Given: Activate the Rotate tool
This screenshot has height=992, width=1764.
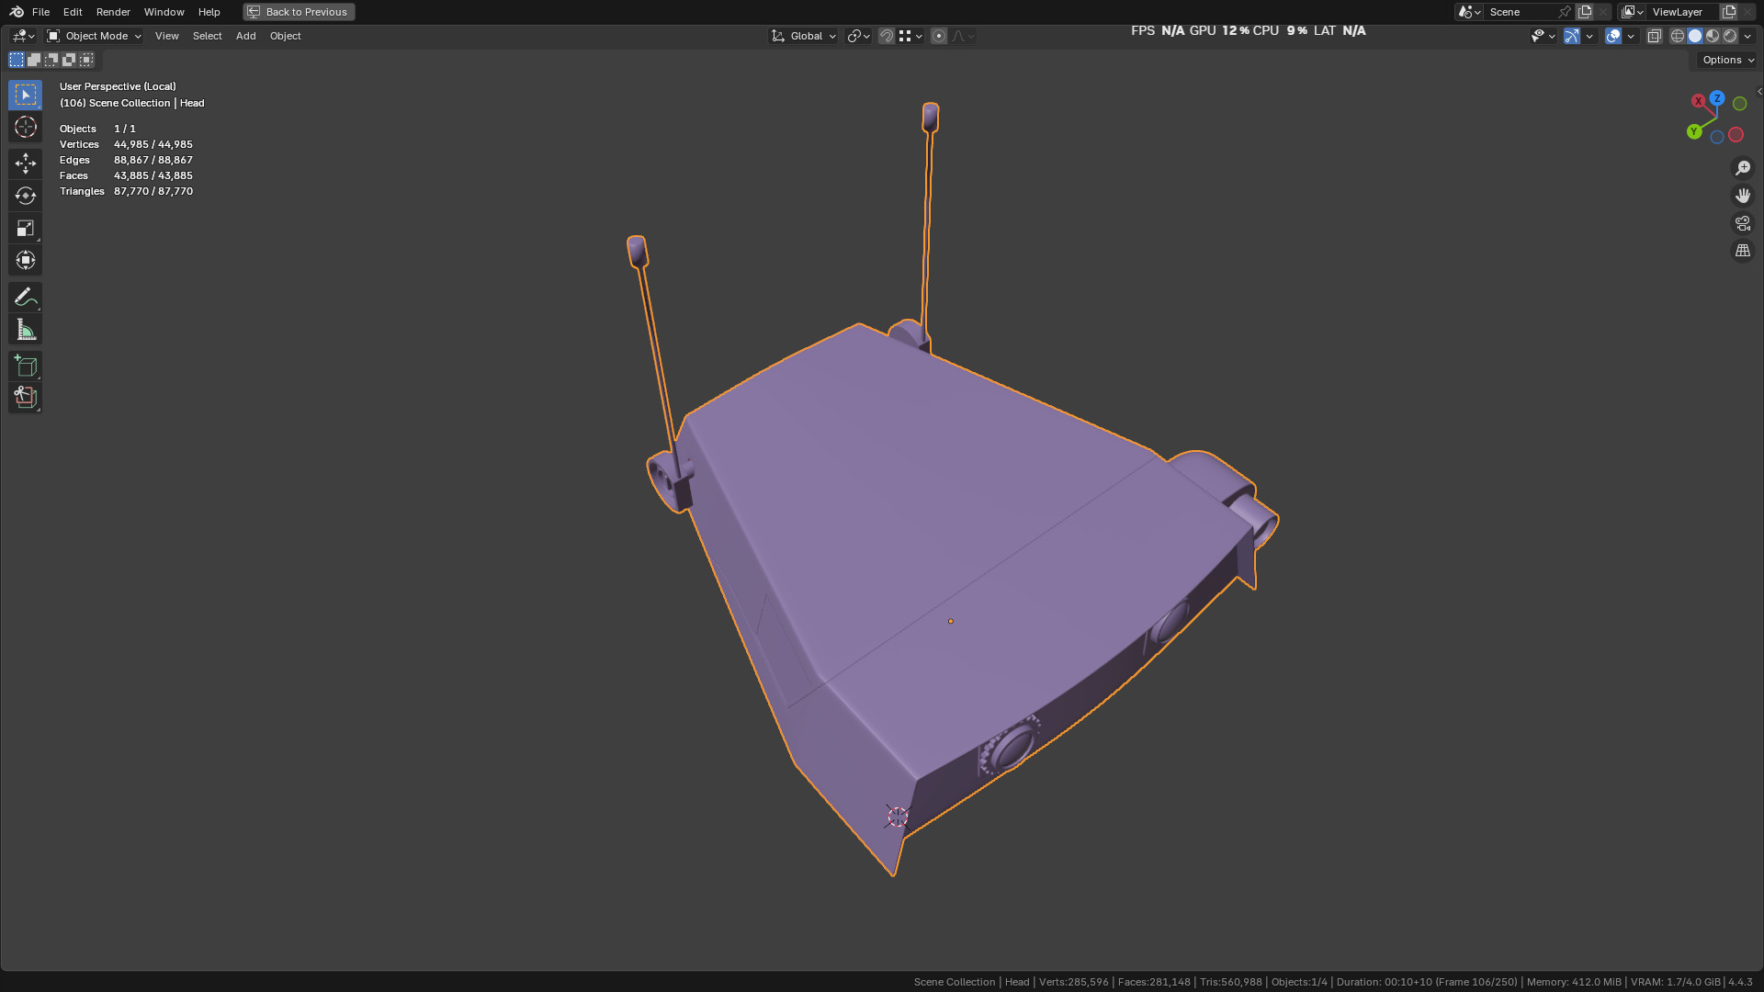Looking at the screenshot, I should [x=25, y=196].
